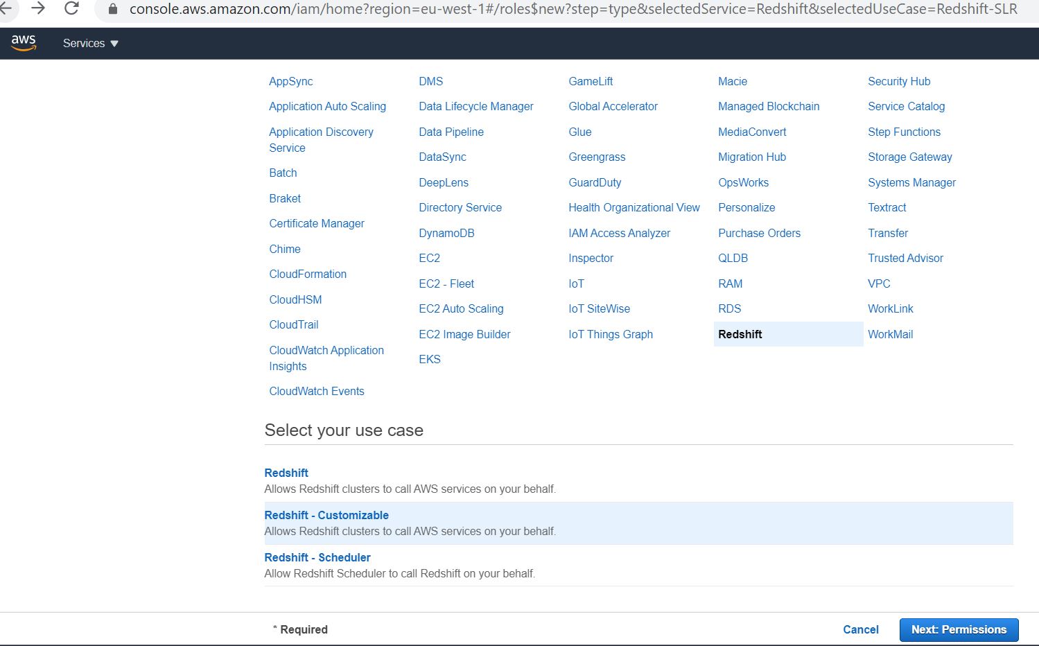Image resolution: width=1039 pixels, height=646 pixels.
Task: Choose GuardDuty service
Action: pos(595,182)
